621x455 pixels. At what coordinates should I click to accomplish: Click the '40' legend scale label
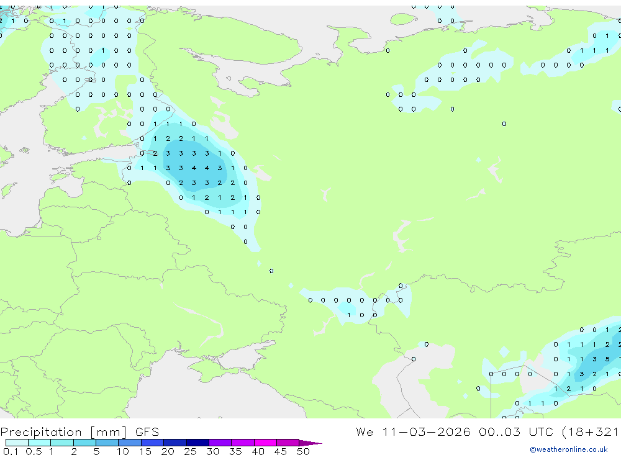[258, 451]
